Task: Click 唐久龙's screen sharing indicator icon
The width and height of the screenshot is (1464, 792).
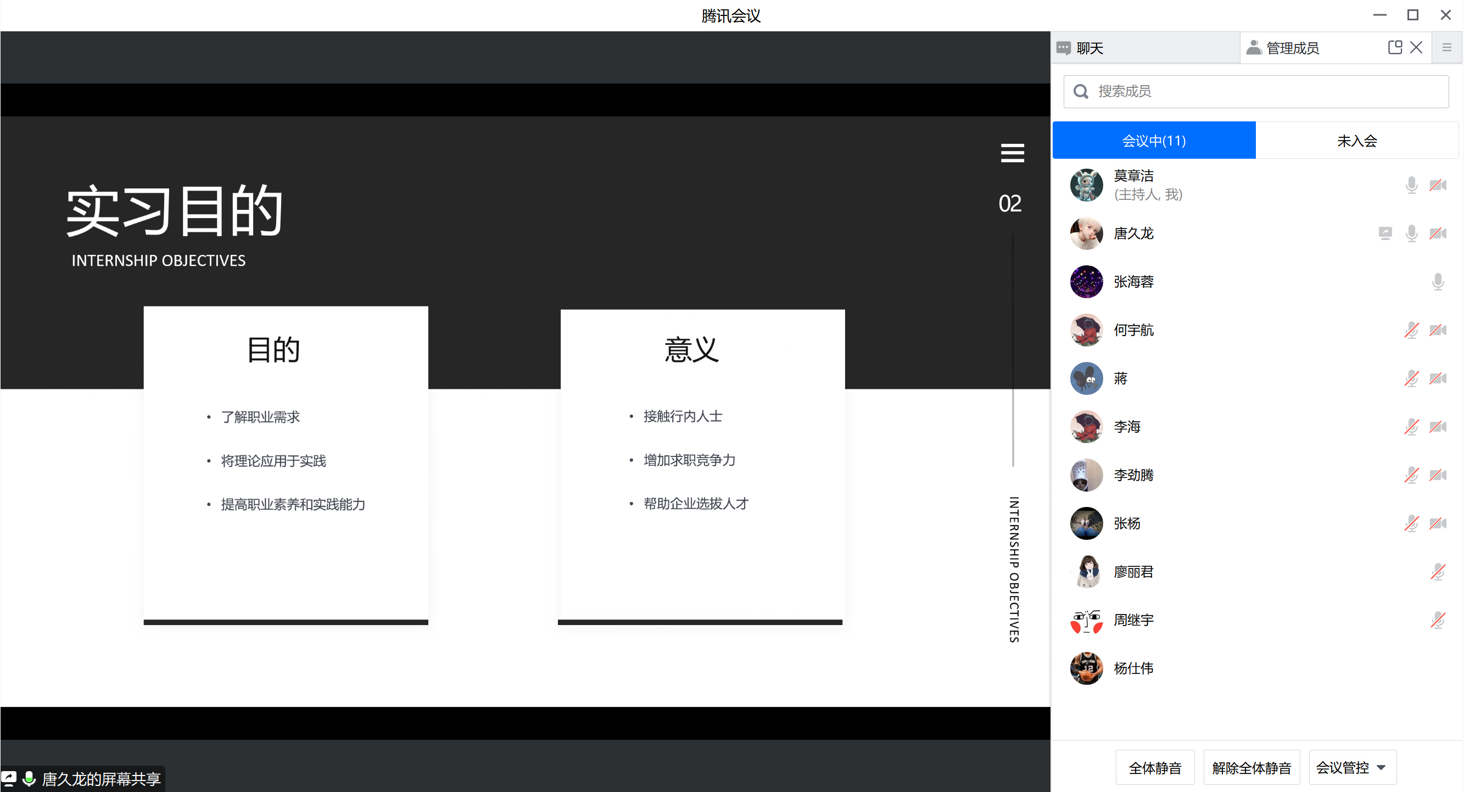Action: coord(1385,233)
